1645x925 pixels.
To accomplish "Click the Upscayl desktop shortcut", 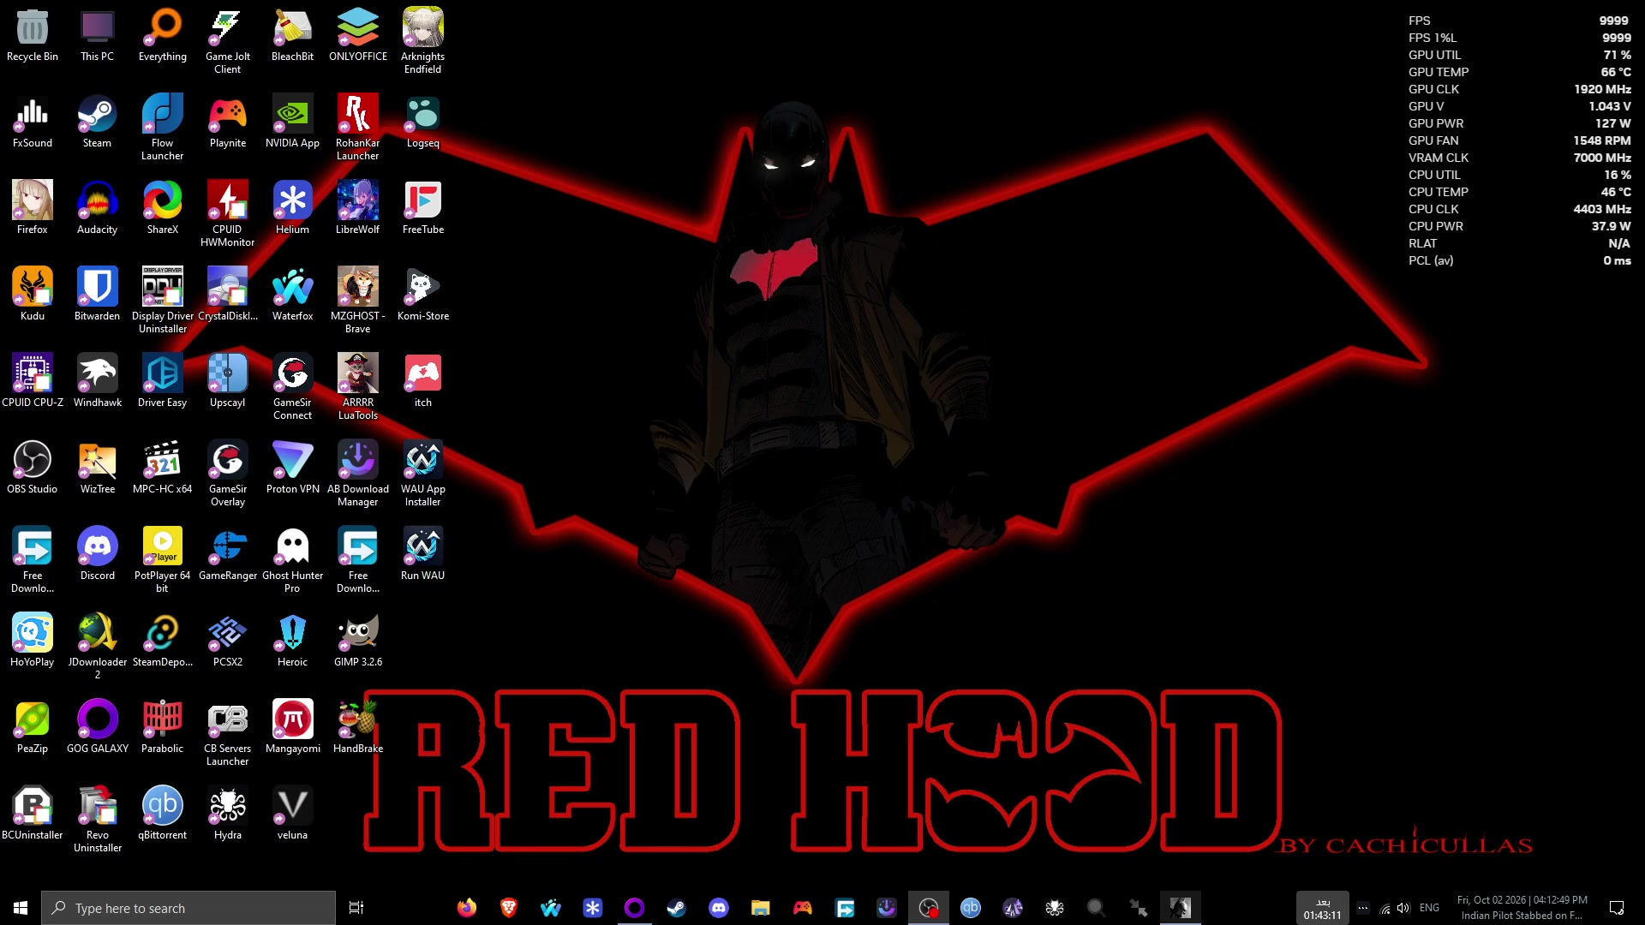I will pos(227,381).
